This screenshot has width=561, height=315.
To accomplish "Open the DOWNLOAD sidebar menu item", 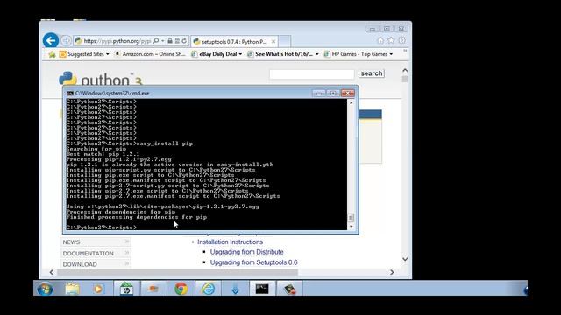I will point(96,264).
